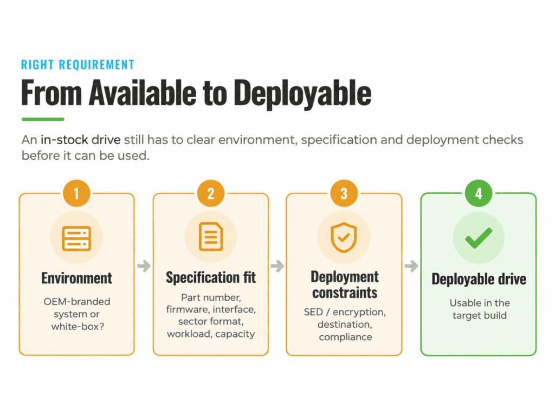
Task: Click the 'From Available to Deployable' title
Action: (196, 93)
